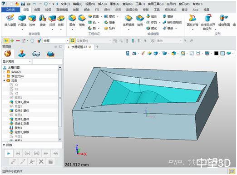
Task: Choose the 旋转 (Revolve) tool
Action: click(43, 20)
